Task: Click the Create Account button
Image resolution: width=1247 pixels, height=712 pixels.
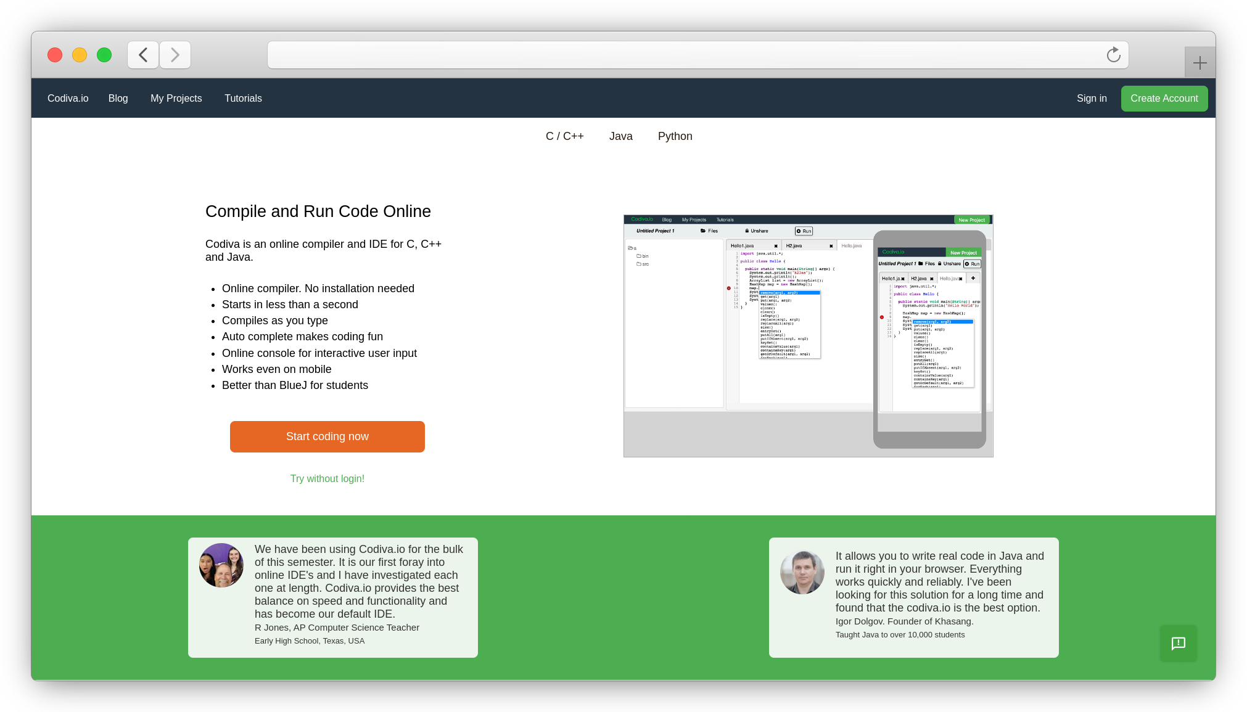Action: (x=1164, y=99)
